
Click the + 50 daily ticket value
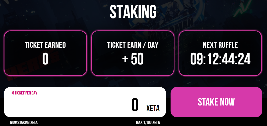[133, 59]
